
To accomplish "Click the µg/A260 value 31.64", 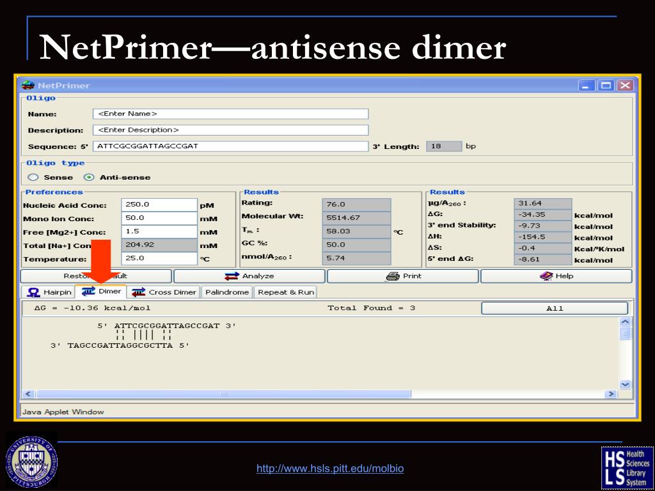I will point(542,203).
